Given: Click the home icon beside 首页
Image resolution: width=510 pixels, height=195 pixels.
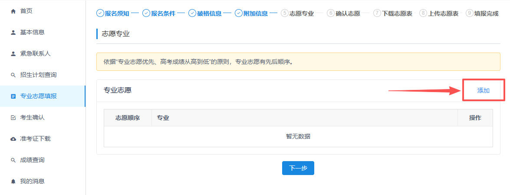Looking at the screenshot, I should coord(13,11).
